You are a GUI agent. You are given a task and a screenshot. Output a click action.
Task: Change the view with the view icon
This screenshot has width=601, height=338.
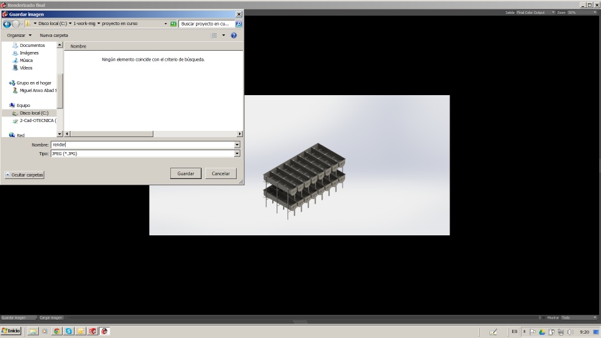(213, 35)
